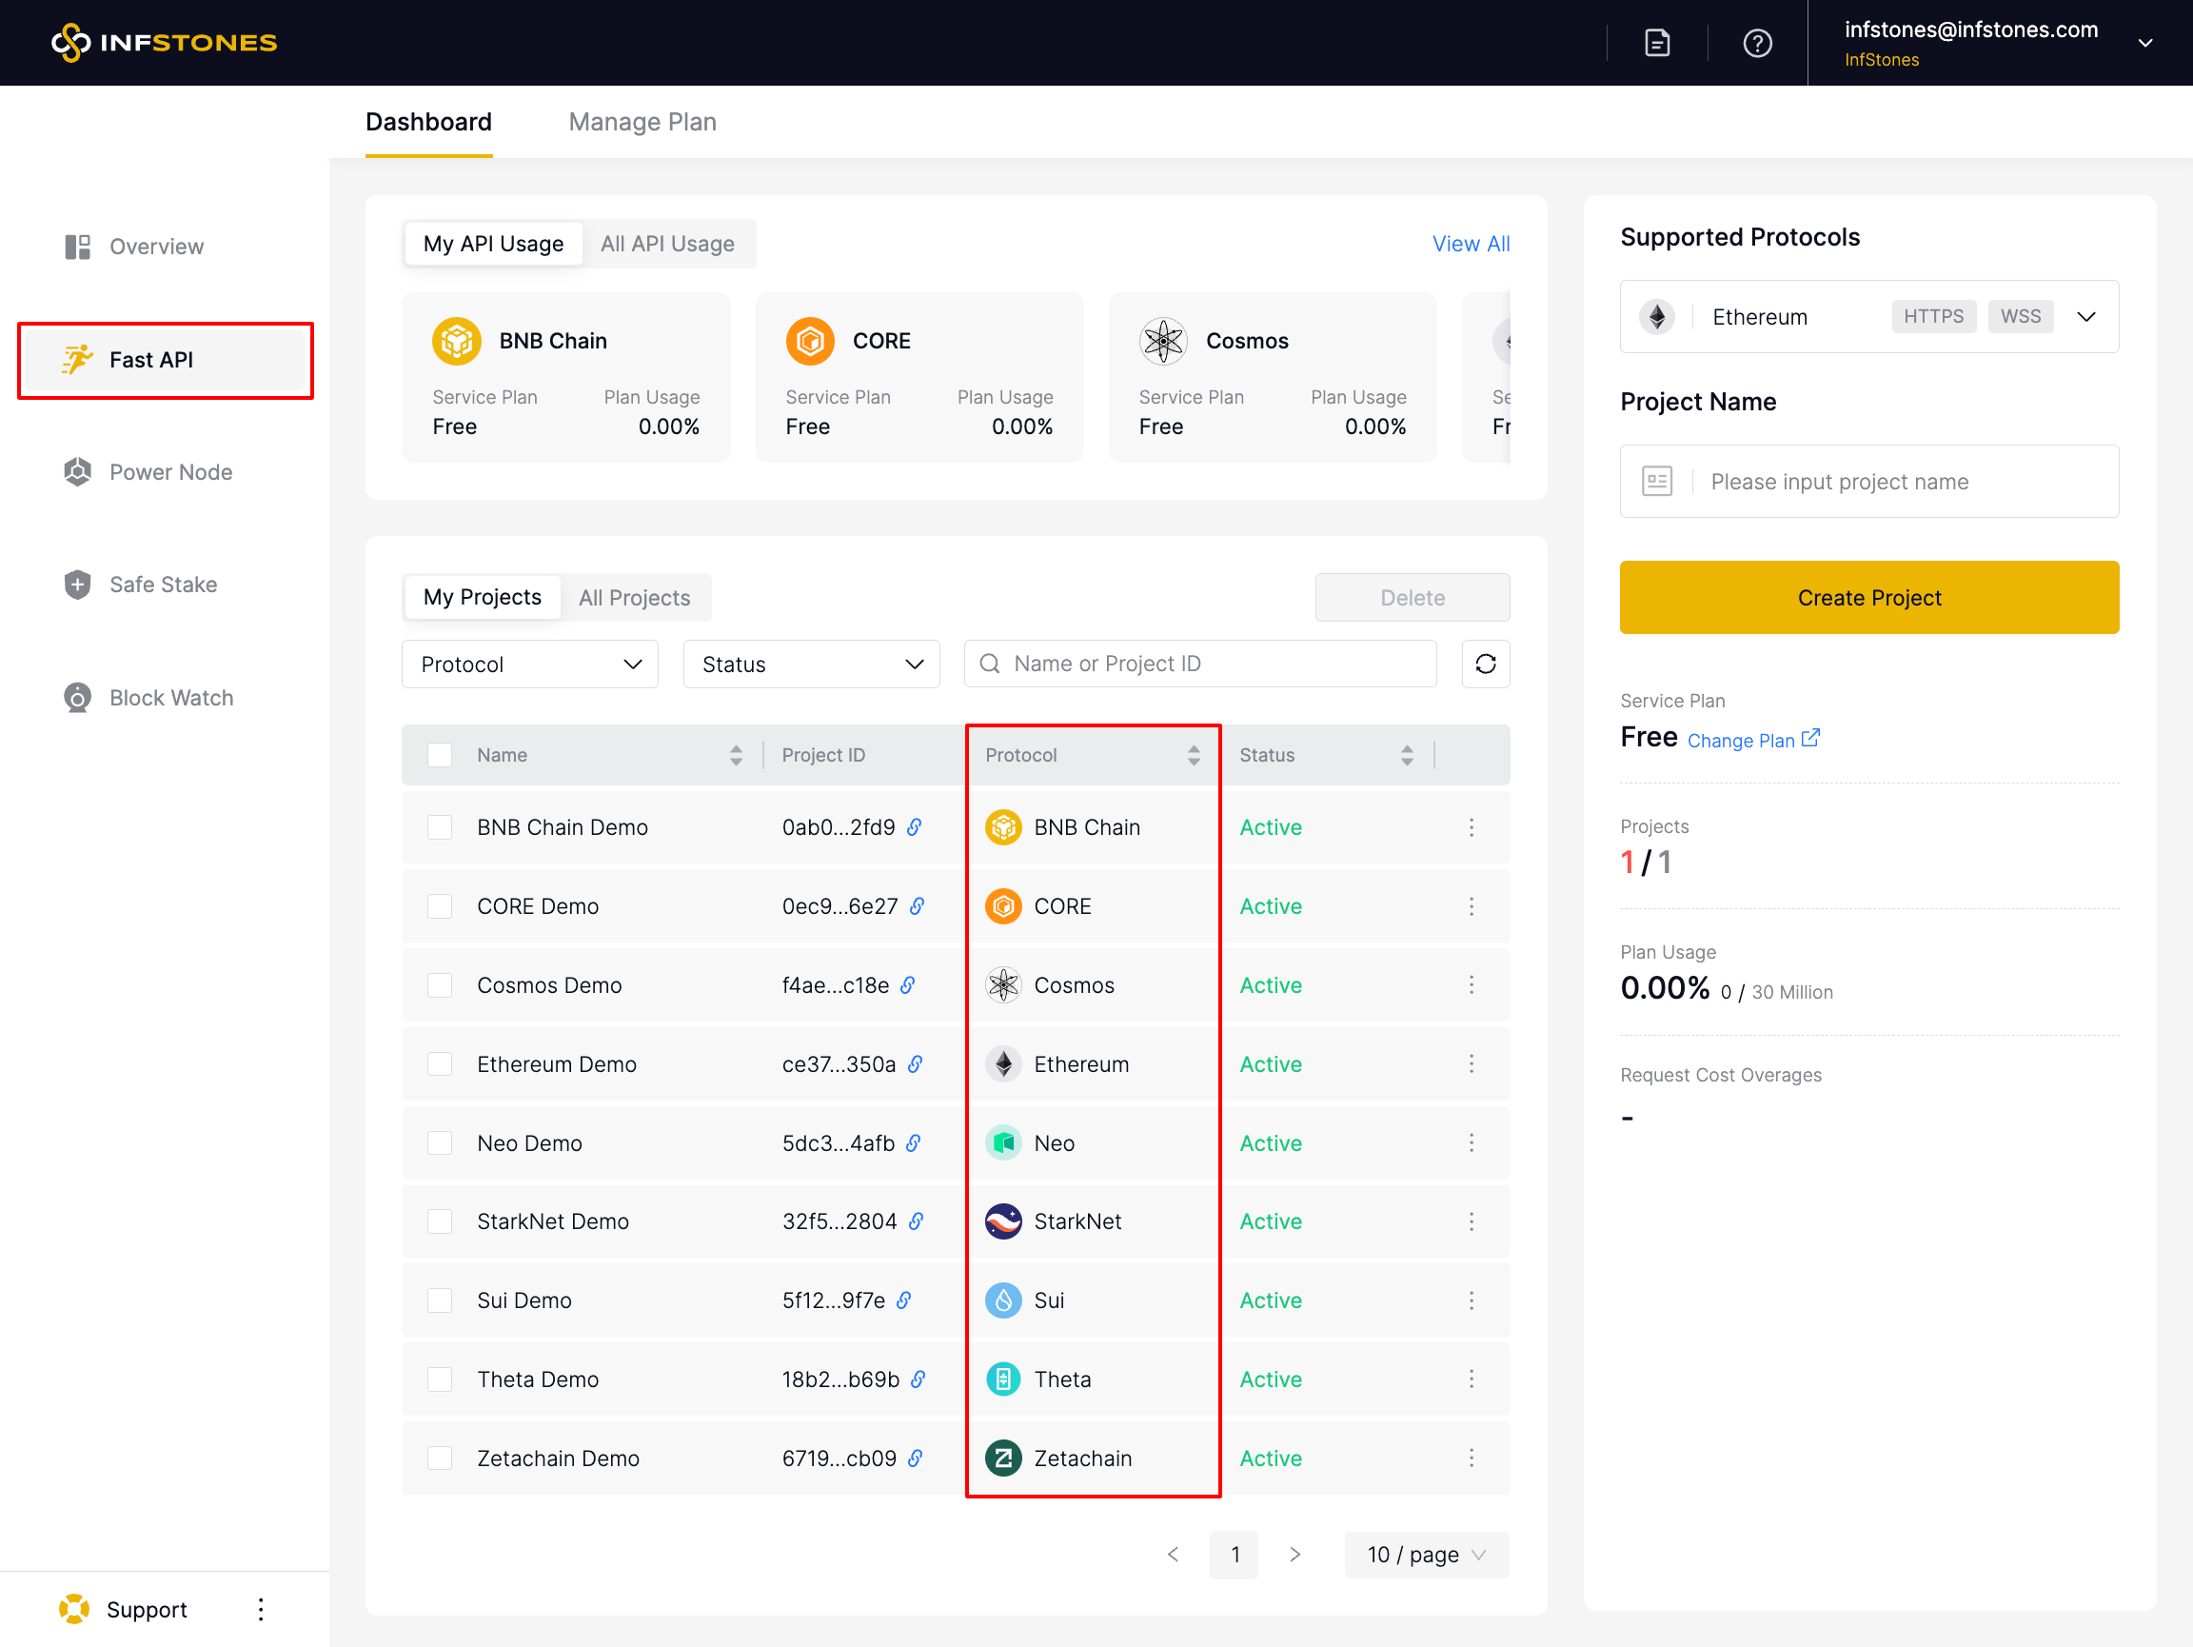Select Theta Demo row checkbox
Screen dimensions: 2193x1647
tap(439, 1379)
